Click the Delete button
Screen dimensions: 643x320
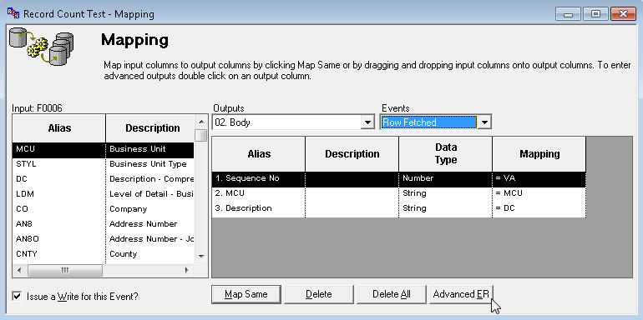tap(319, 294)
